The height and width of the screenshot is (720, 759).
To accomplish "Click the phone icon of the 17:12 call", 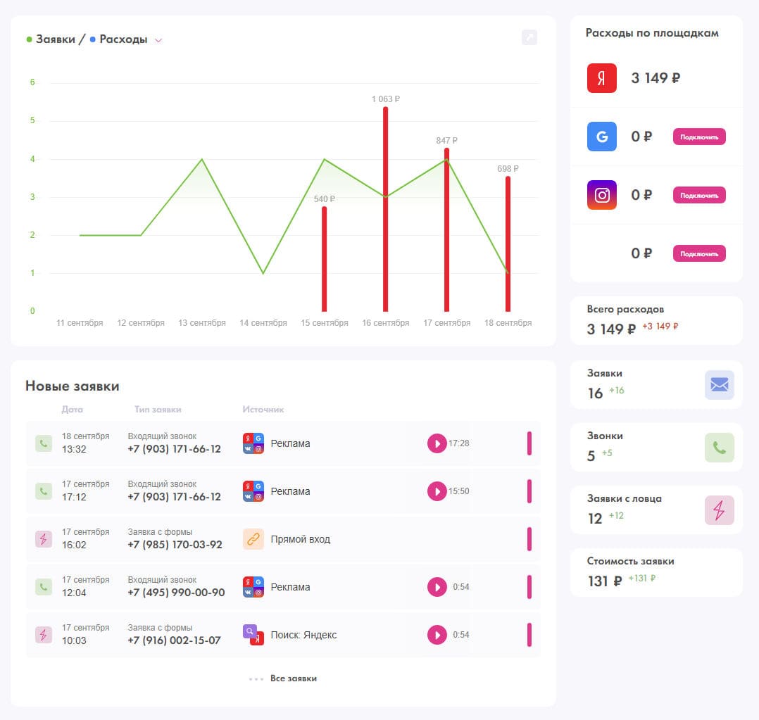I will click(x=44, y=491).
